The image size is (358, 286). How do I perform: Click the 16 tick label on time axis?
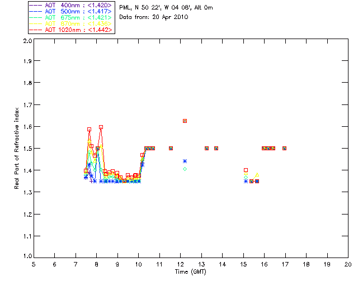click(x=264, y=264)
